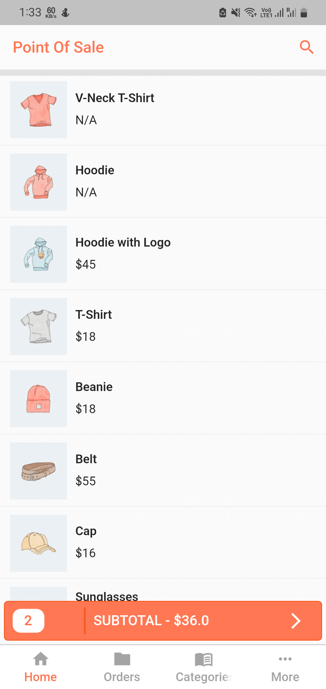
Task: Tap the search magnifier icon
Action: [306, 47]
